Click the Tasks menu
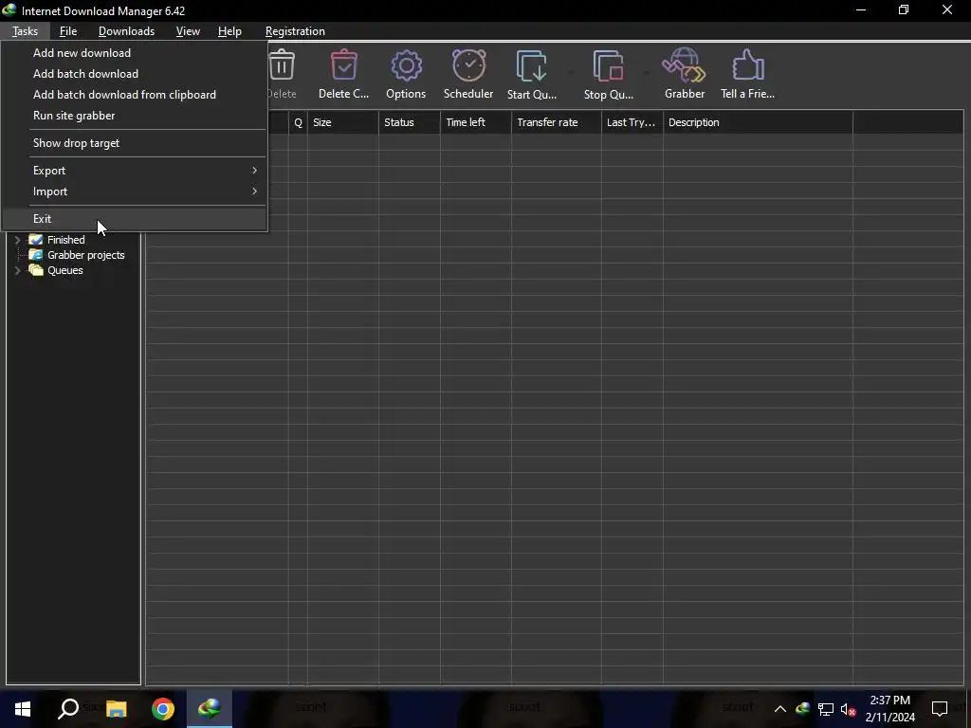Screen dimensions: 971x728 pos(25,31)
